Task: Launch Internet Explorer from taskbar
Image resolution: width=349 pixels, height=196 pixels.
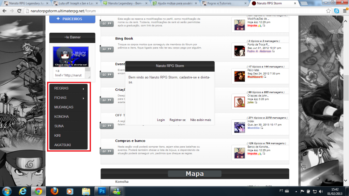Action: click(23, 191)
